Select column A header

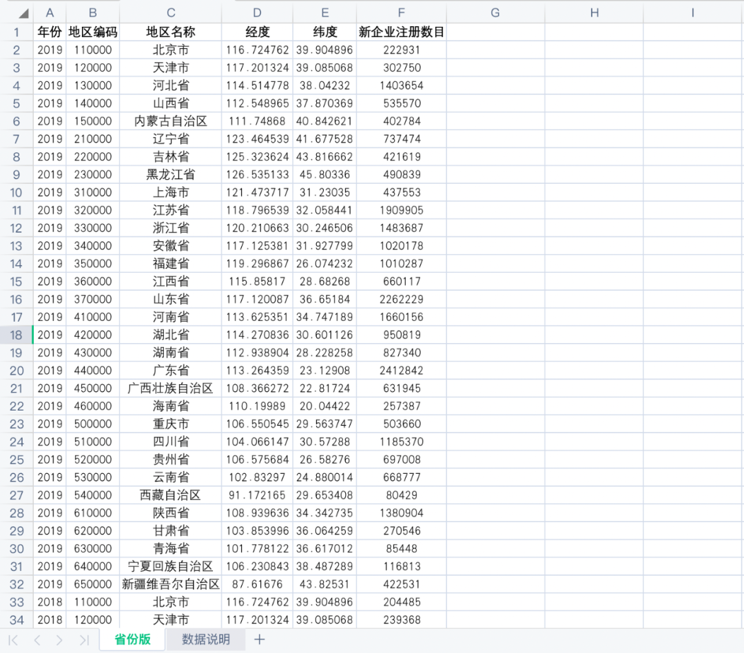(49, 11)
